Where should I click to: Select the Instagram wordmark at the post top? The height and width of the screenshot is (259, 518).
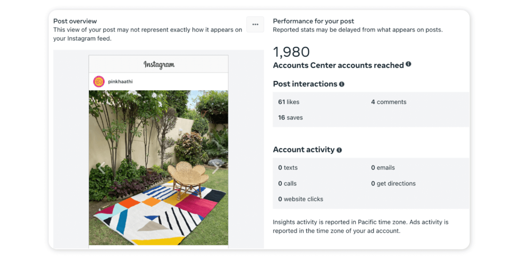tap(159, 64)
